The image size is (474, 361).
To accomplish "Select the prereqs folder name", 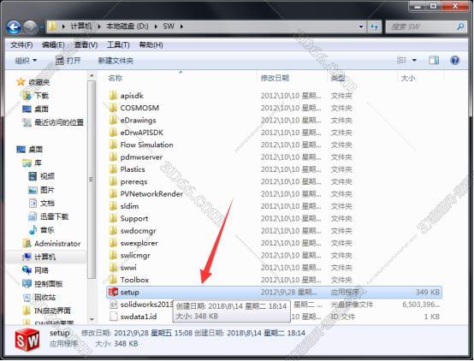I will click(x=134, y=181).
